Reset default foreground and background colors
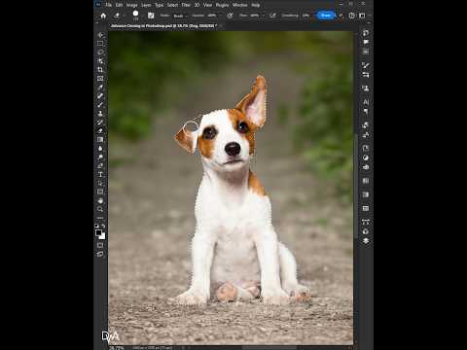 point(97,226)
